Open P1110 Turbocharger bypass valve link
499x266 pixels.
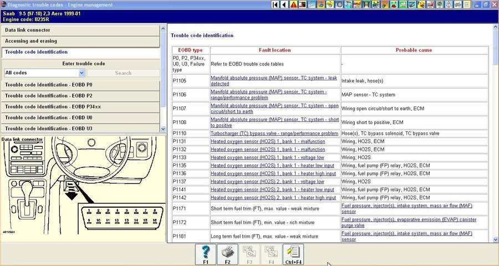pyautogui.click(x=274, y=134)
